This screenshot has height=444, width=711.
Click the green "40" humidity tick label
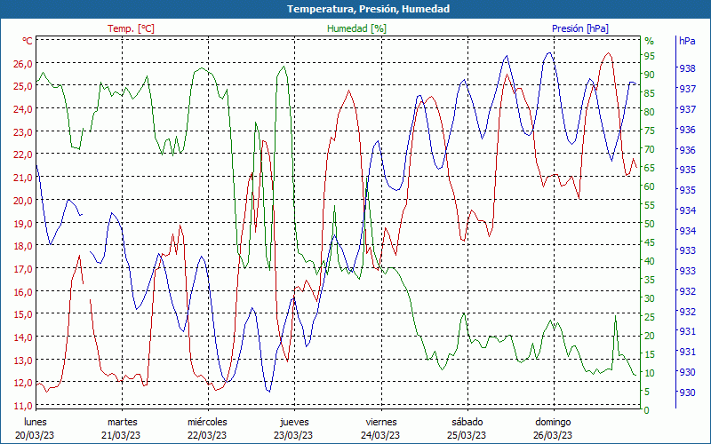(650, 261)
